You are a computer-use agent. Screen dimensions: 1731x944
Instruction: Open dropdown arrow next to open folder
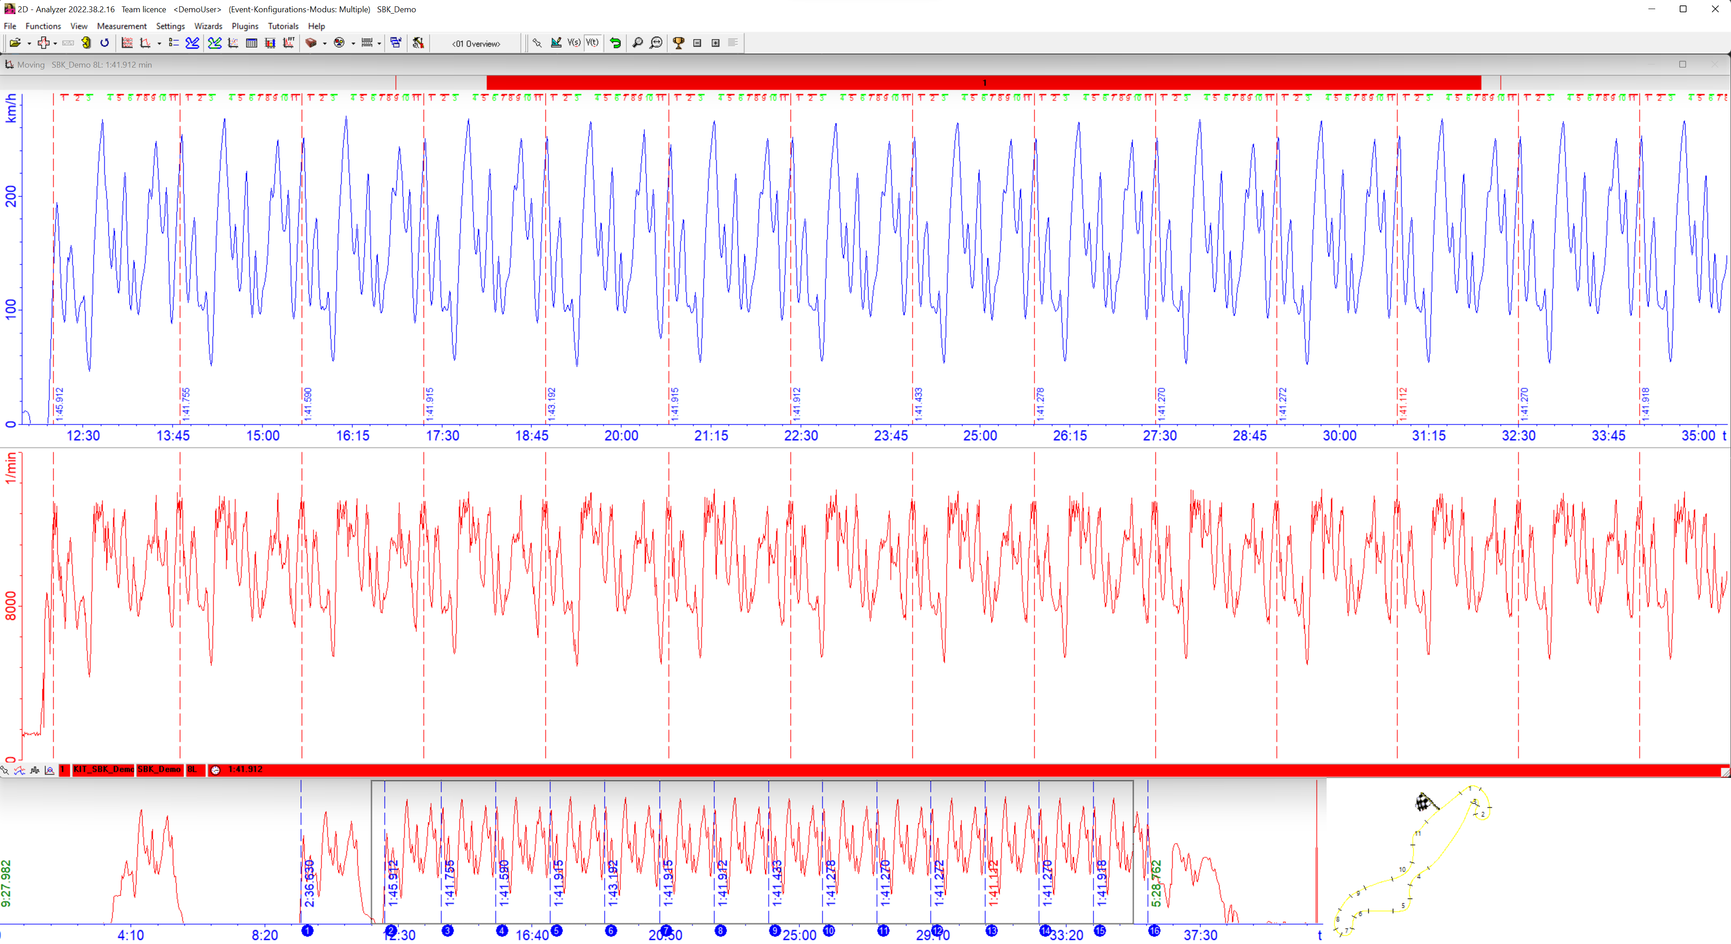pos(29,44)
